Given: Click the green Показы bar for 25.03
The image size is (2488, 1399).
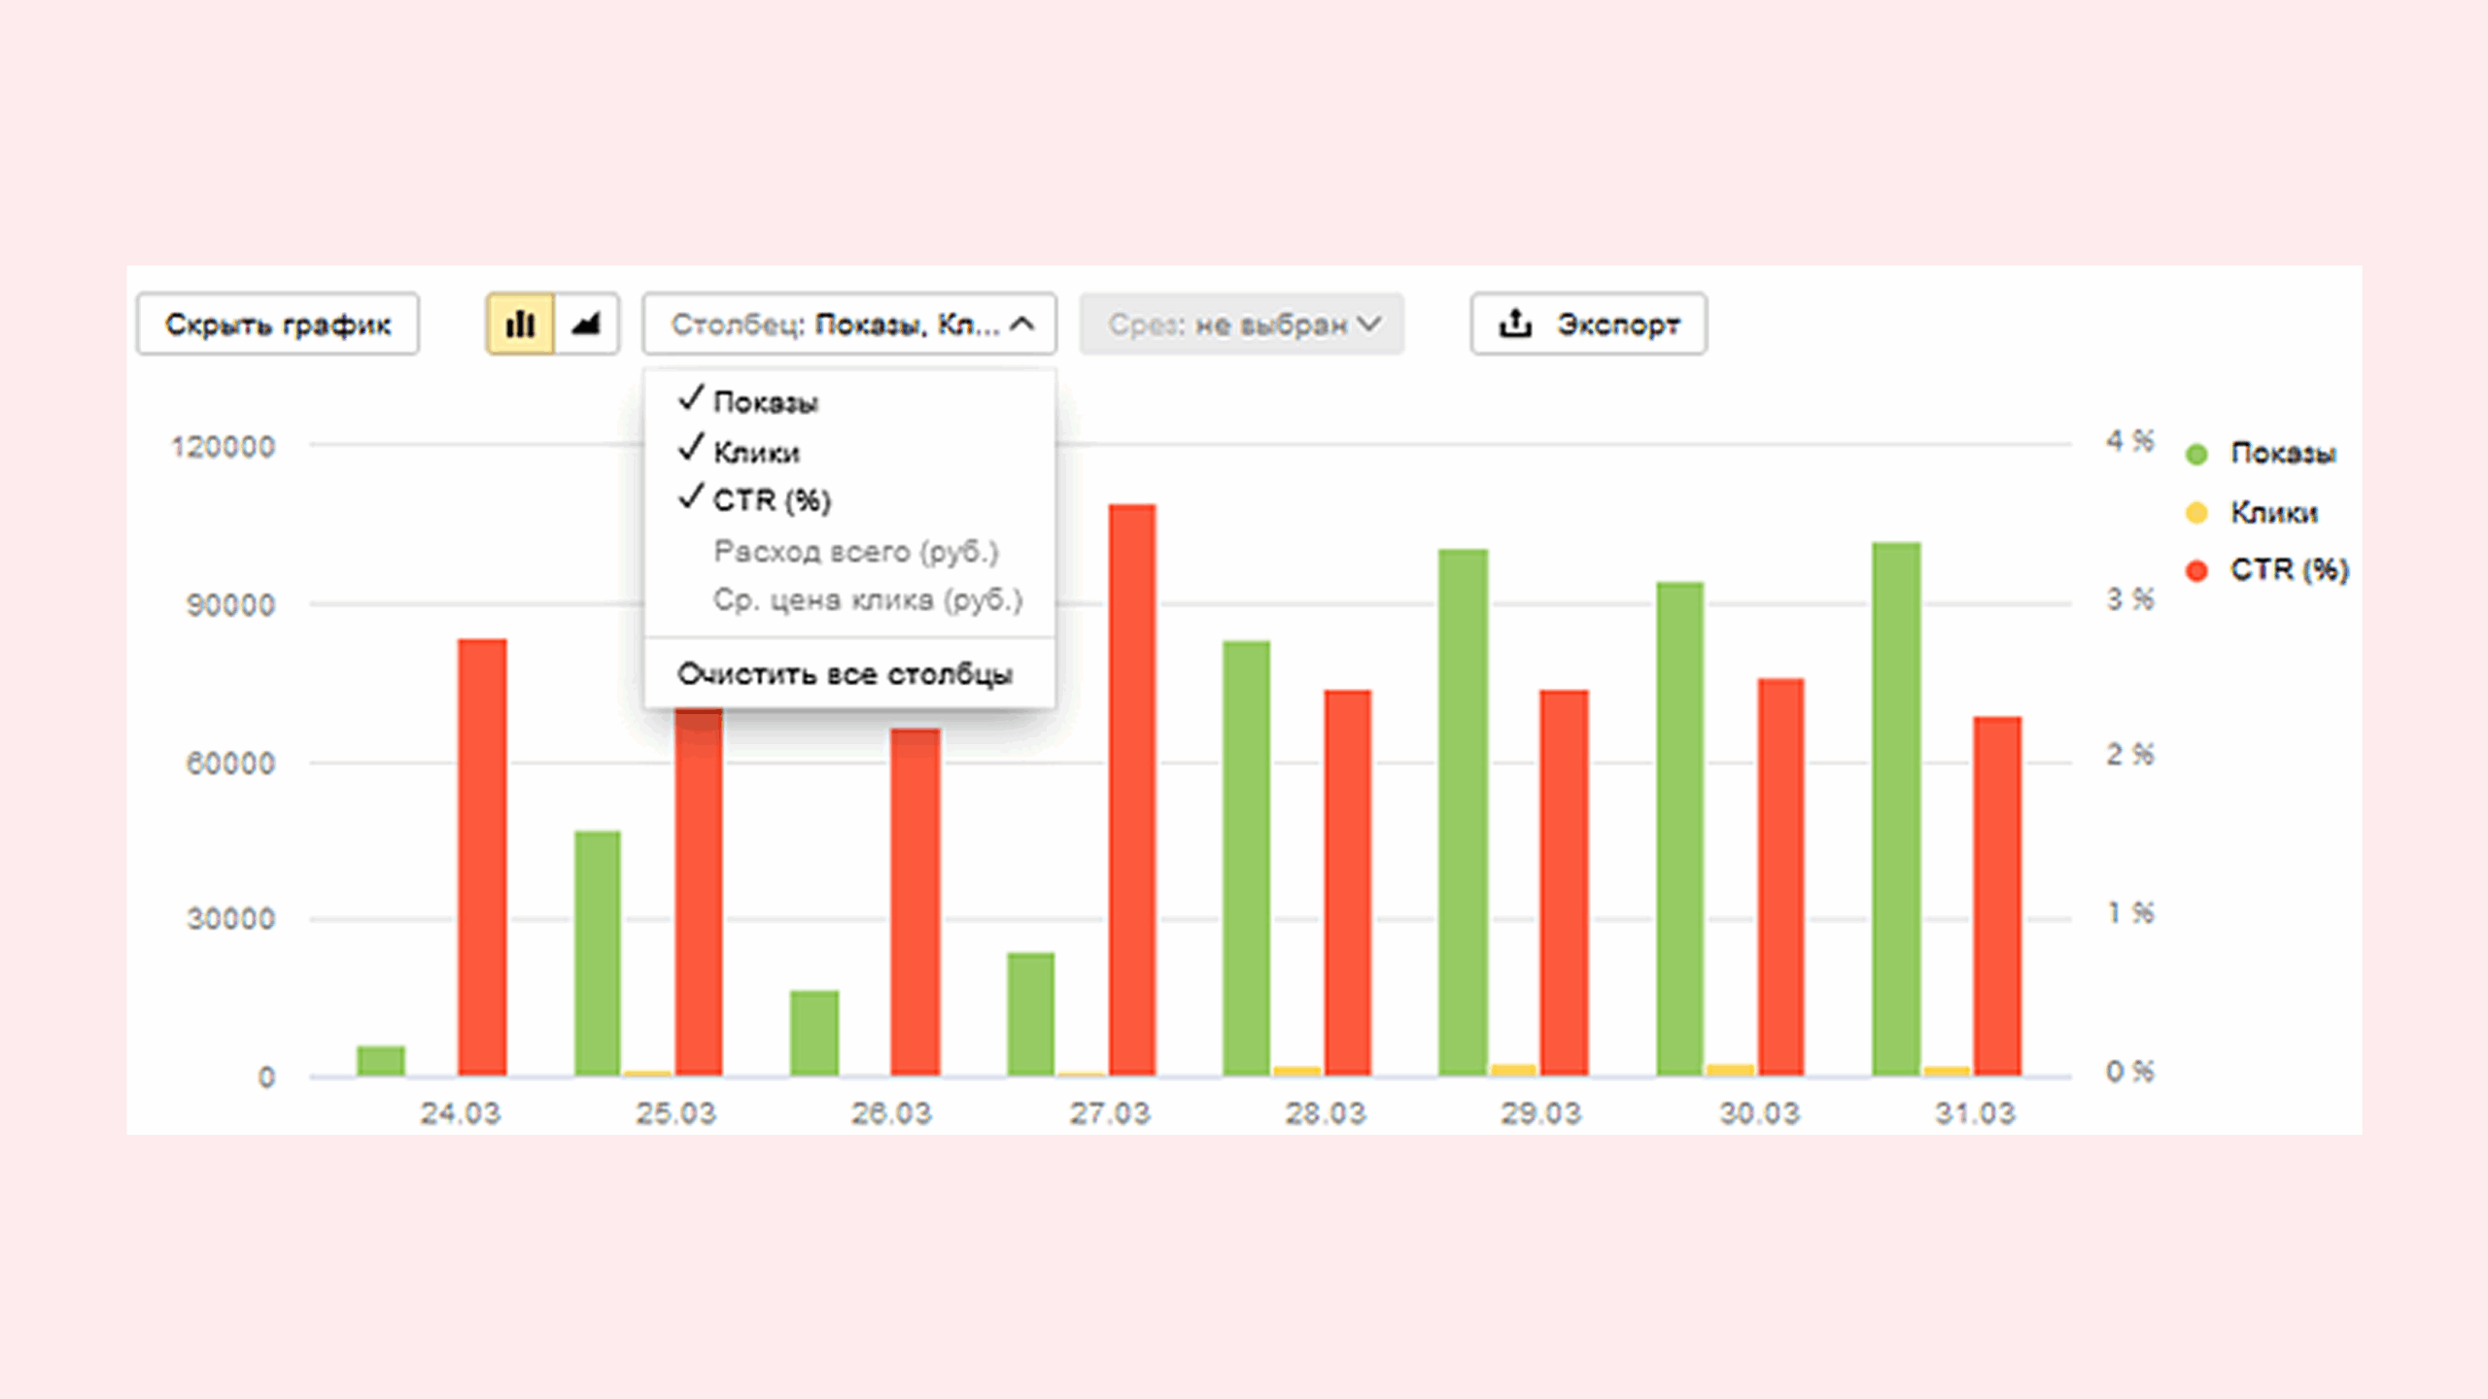Looking at the screenshot, I should (598, 953).
